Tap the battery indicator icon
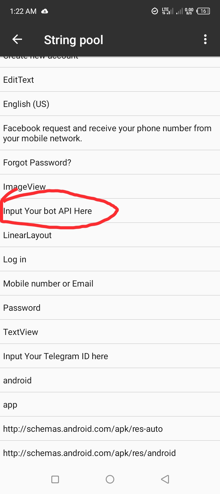Viewport: 220px width, 494px height. pos(204,11)
